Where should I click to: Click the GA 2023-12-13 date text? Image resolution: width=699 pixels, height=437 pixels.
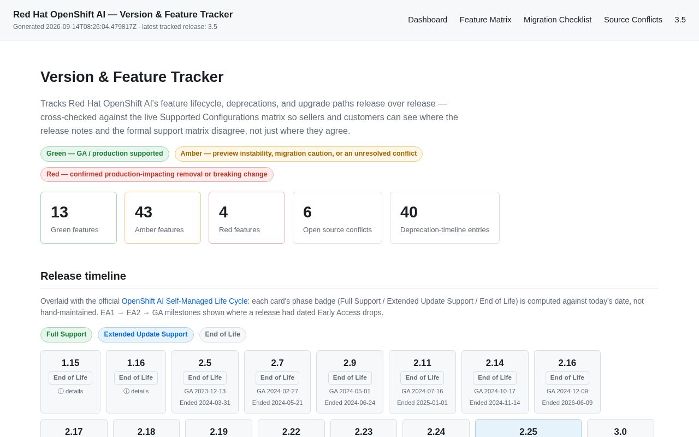click(x=205, y=391)
